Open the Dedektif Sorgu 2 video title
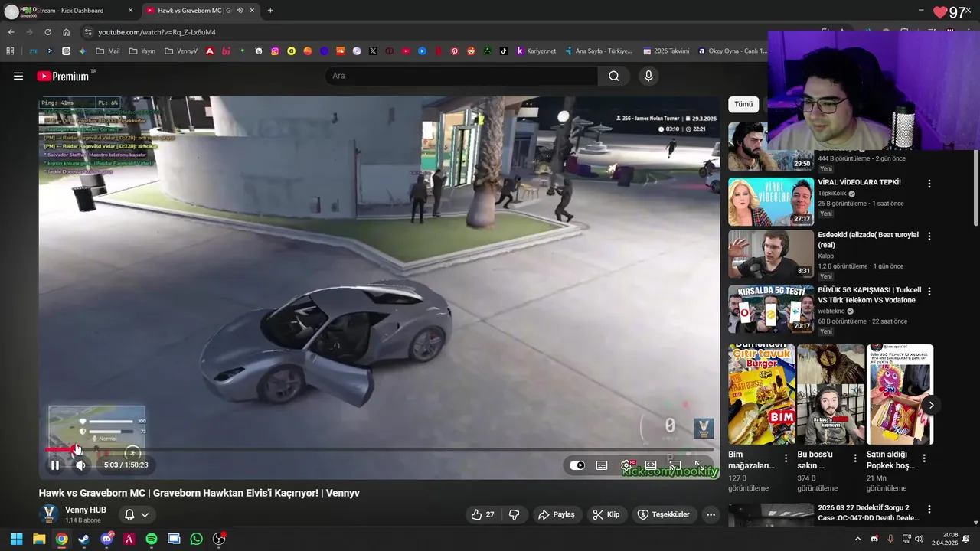This screenshot has height=551, width=980. coord(868,513)
